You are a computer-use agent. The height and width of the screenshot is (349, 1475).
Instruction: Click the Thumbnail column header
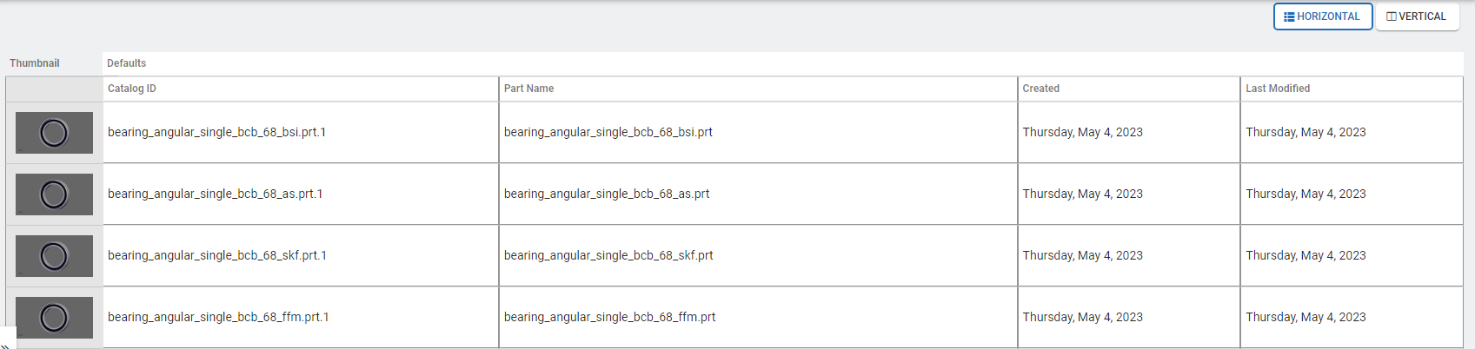35,63
